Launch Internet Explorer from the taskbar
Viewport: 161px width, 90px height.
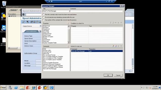pyautogui.click(x=34, y=87)
